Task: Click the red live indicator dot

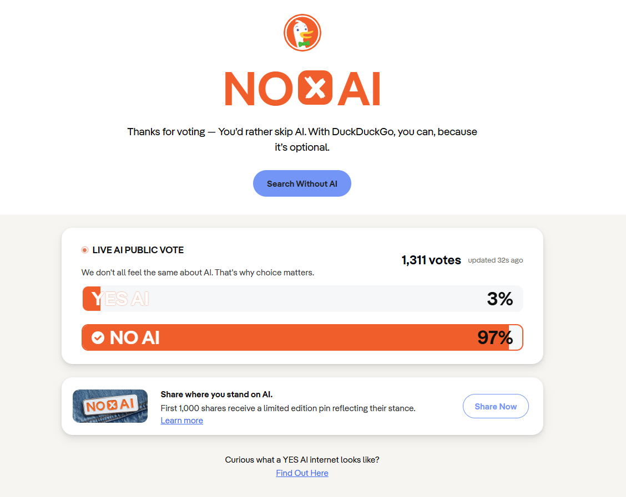Action: point(85,250)
